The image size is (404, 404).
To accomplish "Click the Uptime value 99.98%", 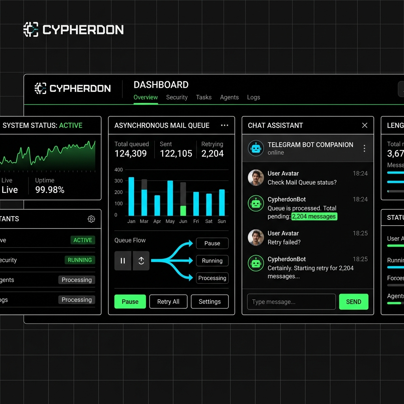I will coord(50,190).
